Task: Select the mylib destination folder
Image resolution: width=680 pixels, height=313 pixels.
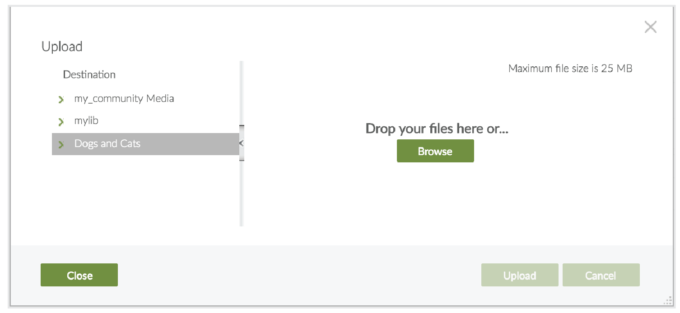Action: [86, 121]
